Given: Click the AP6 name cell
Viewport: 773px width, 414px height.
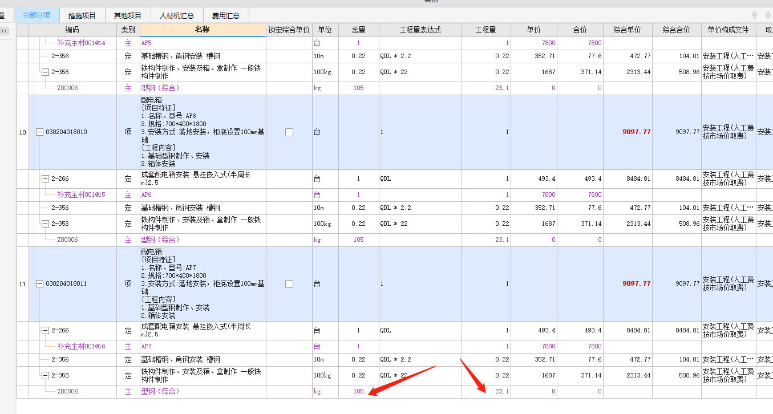Looking at the screenshot, I should coord(203,195).
